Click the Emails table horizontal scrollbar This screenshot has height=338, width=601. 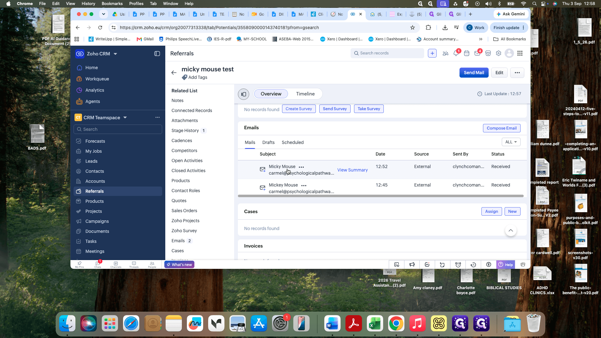point(381,196)
